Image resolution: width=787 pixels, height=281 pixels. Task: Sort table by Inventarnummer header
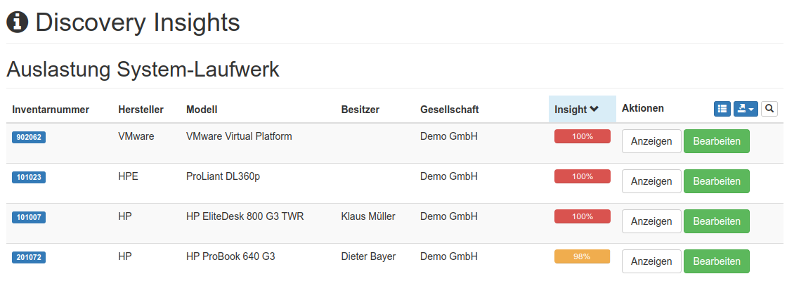click(x=51, y=110)
